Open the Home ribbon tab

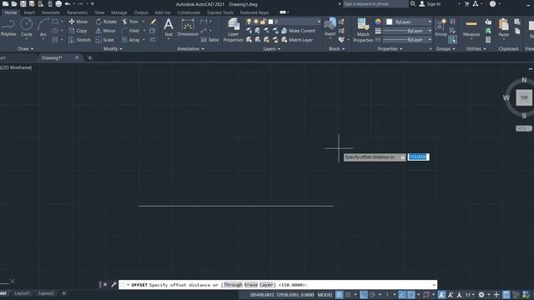click(11, 12)
